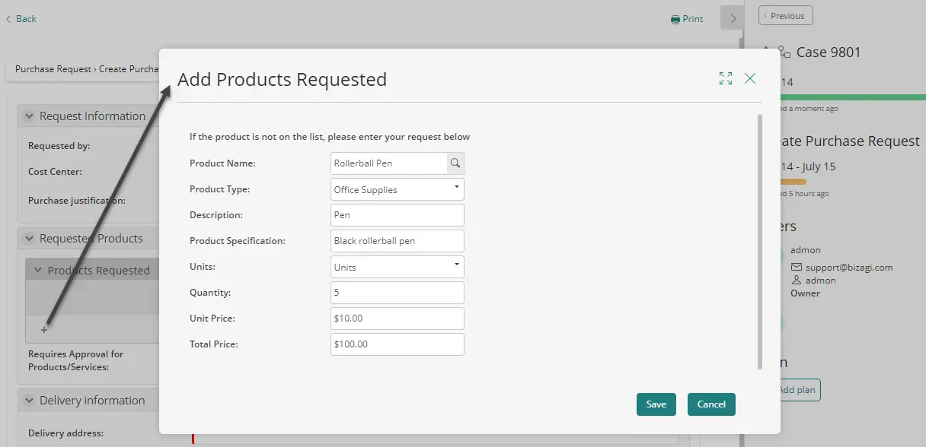
Task: Click the Print button with printer icon
Action: point(687,19)
